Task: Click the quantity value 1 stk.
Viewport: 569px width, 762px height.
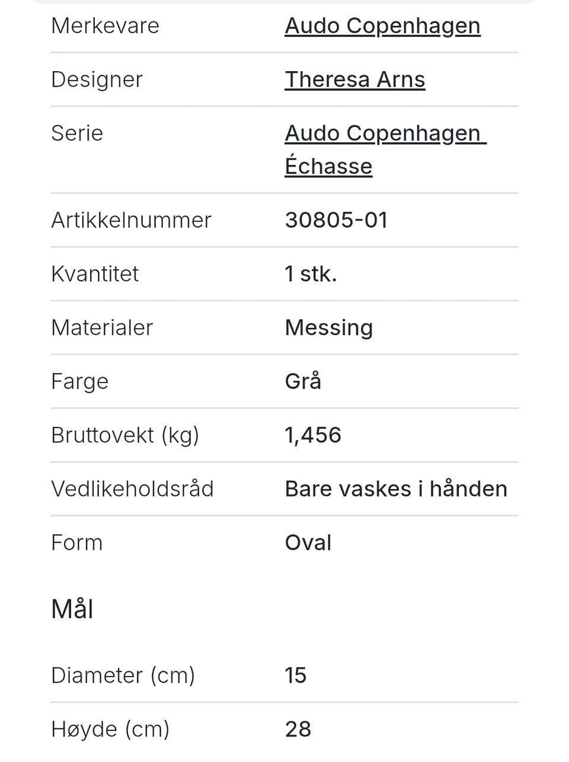Action: coord(311,274)
